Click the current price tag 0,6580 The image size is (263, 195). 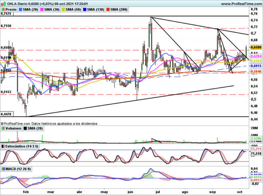click(x=256, y=47)
